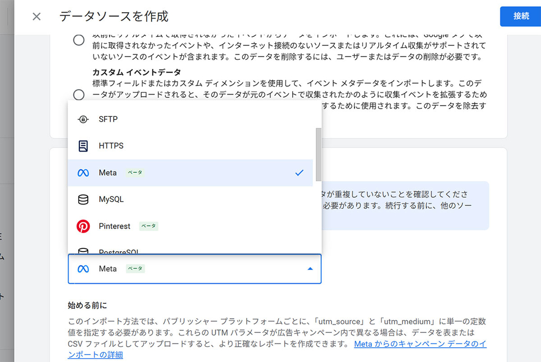541x362 pixels.
Task: Click the blue 接続 button
Action: 520,16
